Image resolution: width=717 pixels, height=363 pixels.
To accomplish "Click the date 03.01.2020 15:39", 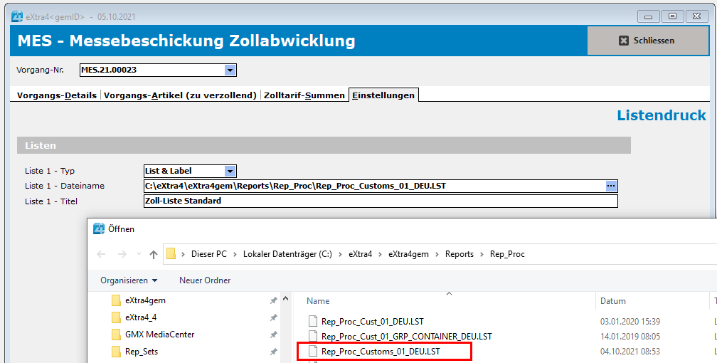I will [x=630, y=321].
